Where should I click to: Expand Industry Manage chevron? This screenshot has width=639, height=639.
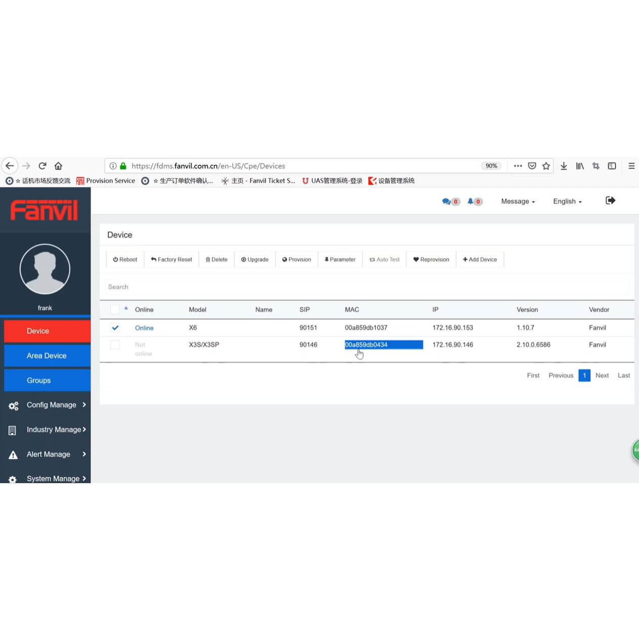84,430
